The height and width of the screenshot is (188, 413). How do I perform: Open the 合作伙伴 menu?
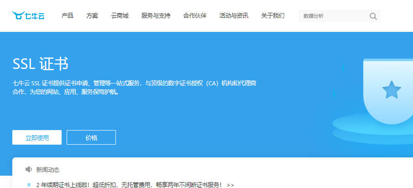coord(195,16)
